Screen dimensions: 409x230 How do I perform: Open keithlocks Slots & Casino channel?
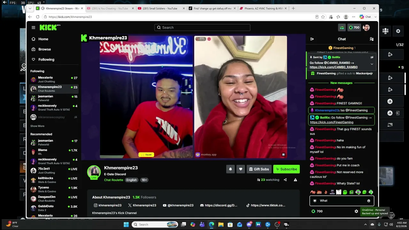54,180
